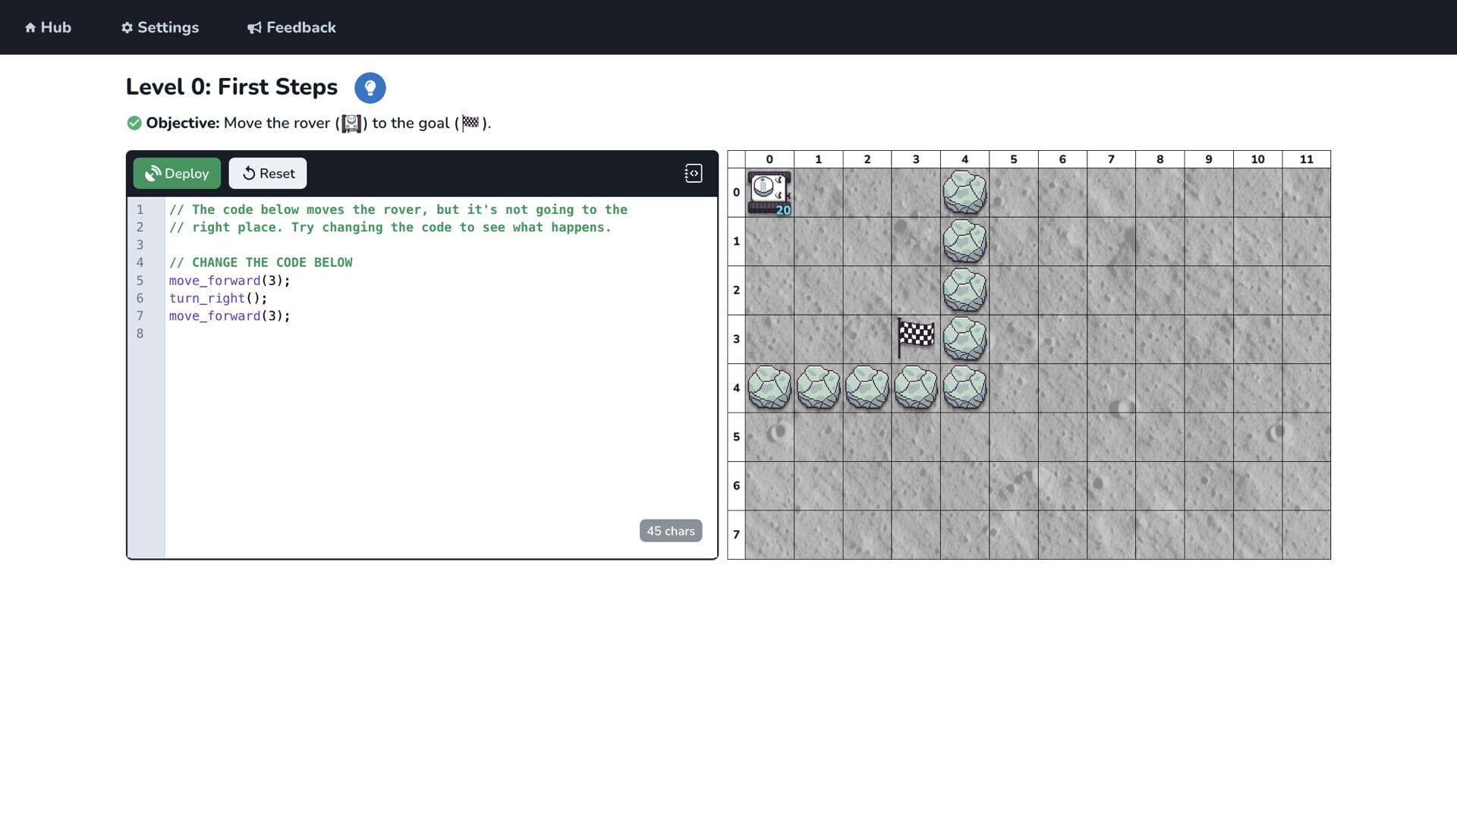
Task: Click the code snippet icon in editor toolbar
Action: click(x=692, y=173)
